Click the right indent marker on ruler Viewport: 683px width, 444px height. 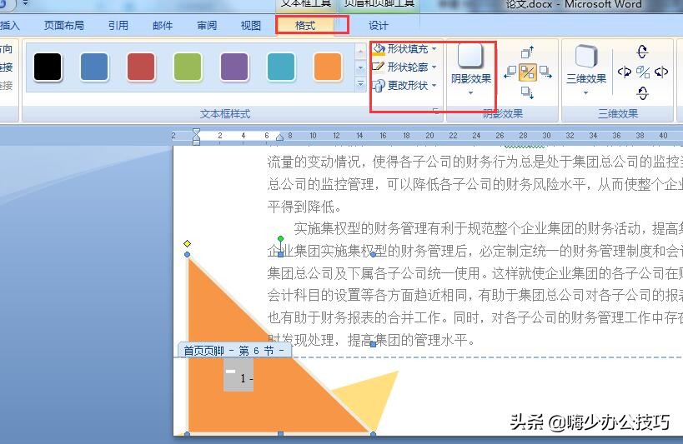tap(279, 137)
